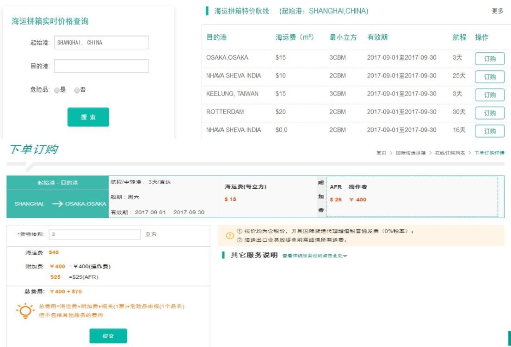Click the 16天 voyage duration cell
511x347 pixels.
459,130
